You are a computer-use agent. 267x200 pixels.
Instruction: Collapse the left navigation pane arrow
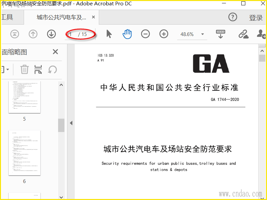(x=71, y=123)
